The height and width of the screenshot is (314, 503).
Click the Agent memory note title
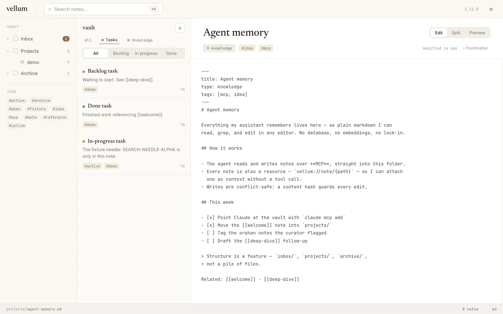[236, 32]
